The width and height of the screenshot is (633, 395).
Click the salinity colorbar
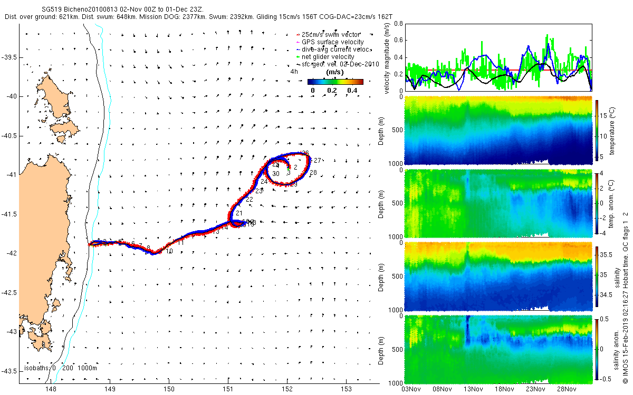(597, 275)
